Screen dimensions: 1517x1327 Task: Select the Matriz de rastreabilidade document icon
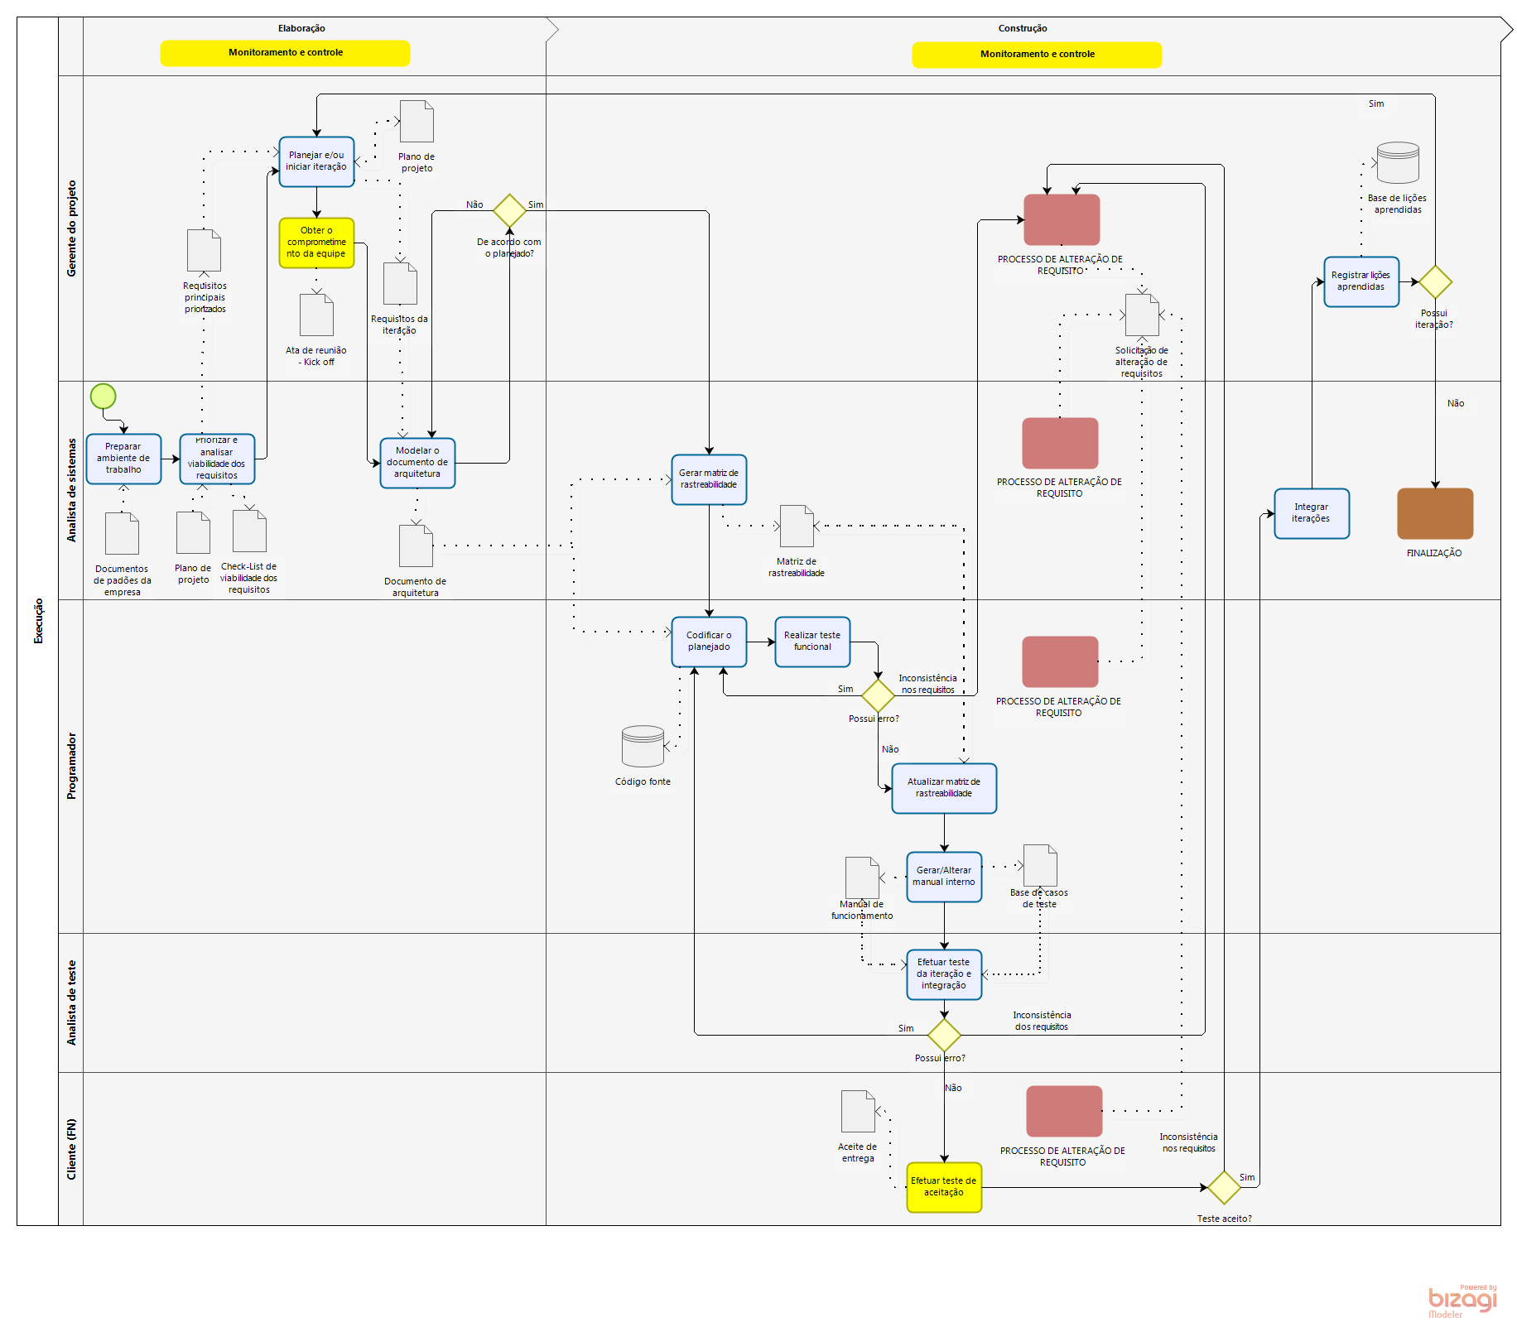click(797, 526)
